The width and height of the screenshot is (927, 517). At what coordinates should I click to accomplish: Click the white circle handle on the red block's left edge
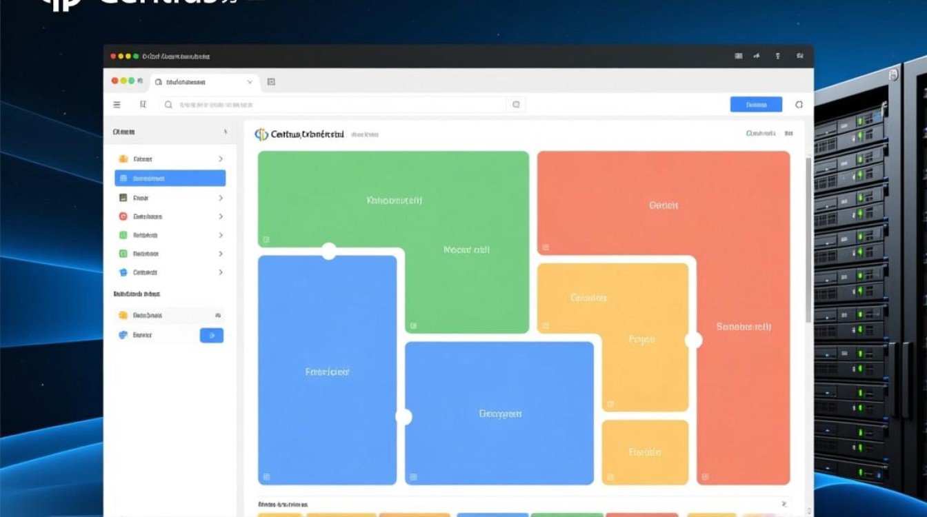pos(693,340)
